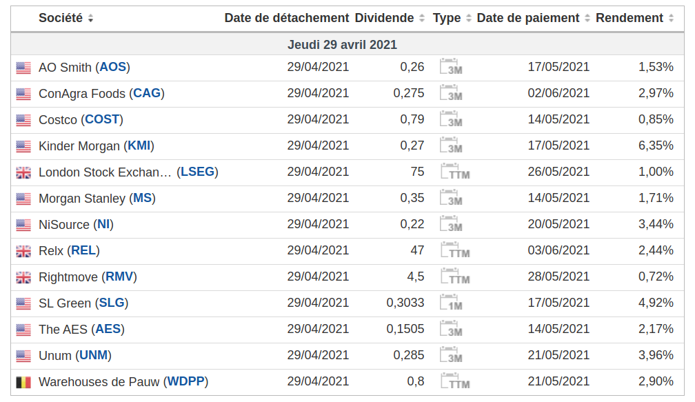Click Rightmove's 0,72% yield value

click(x=656, y=276)
